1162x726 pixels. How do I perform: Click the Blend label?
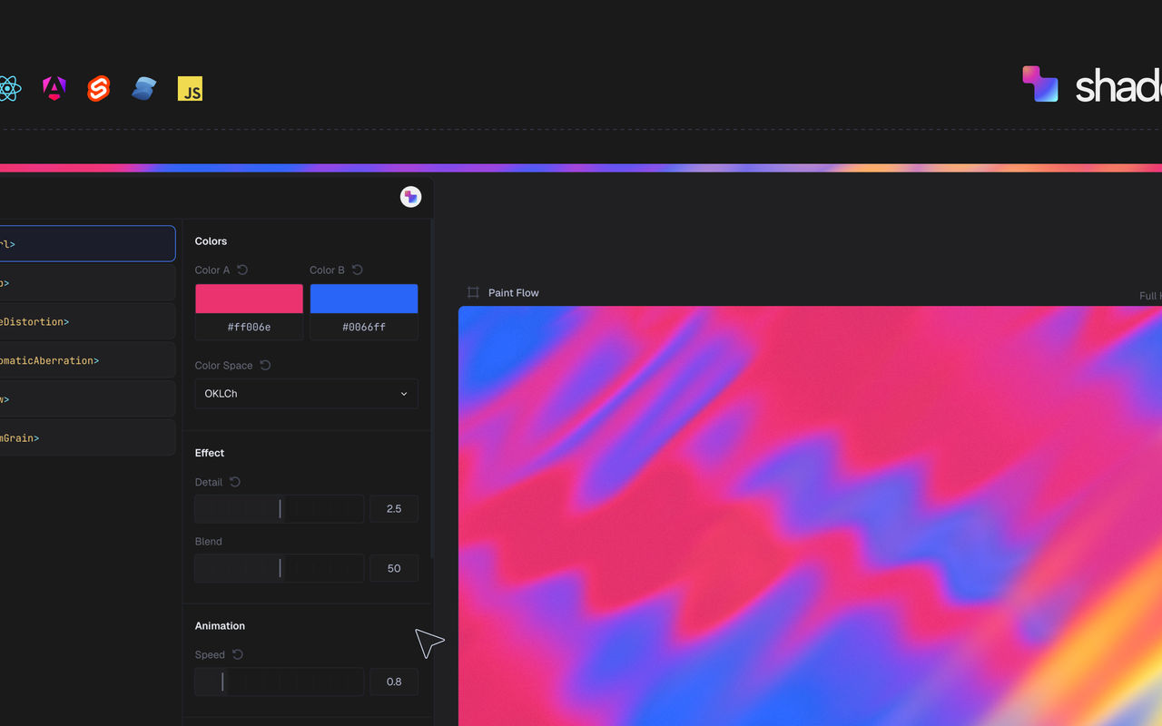(208, 541)
